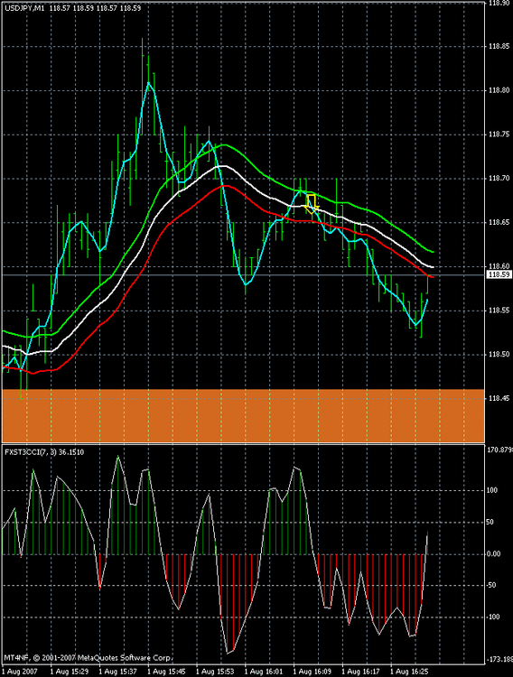Click the 1 Aug 15:29 time label
Viewport: 513px width, 677px height.
[x=70, y=672]
